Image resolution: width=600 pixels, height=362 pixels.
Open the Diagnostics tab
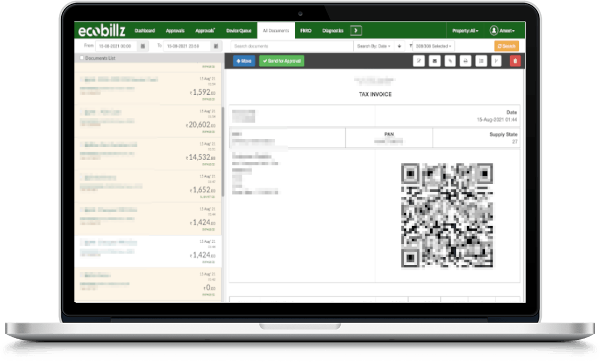332,31
